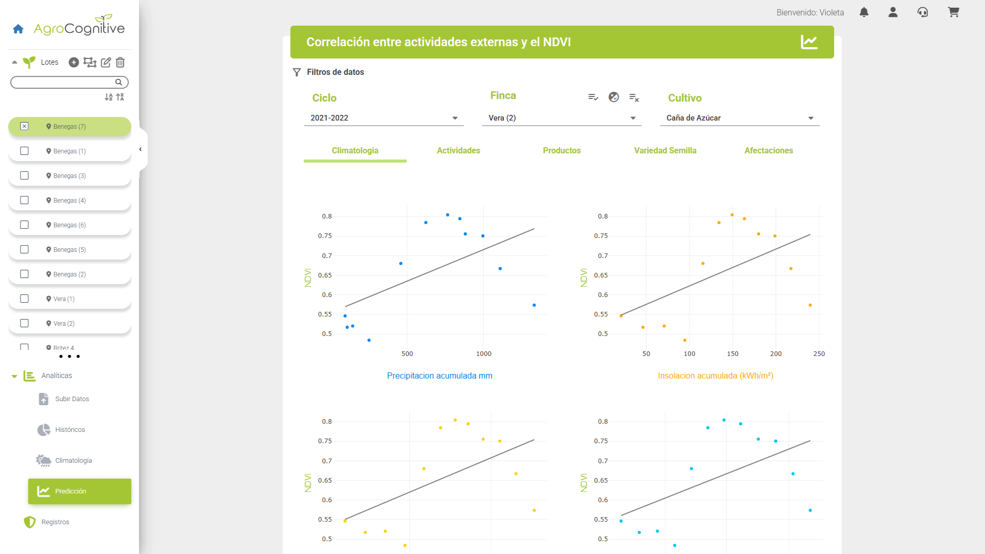Click the Registros shield icon
The image size is (985, 554).
30,522
